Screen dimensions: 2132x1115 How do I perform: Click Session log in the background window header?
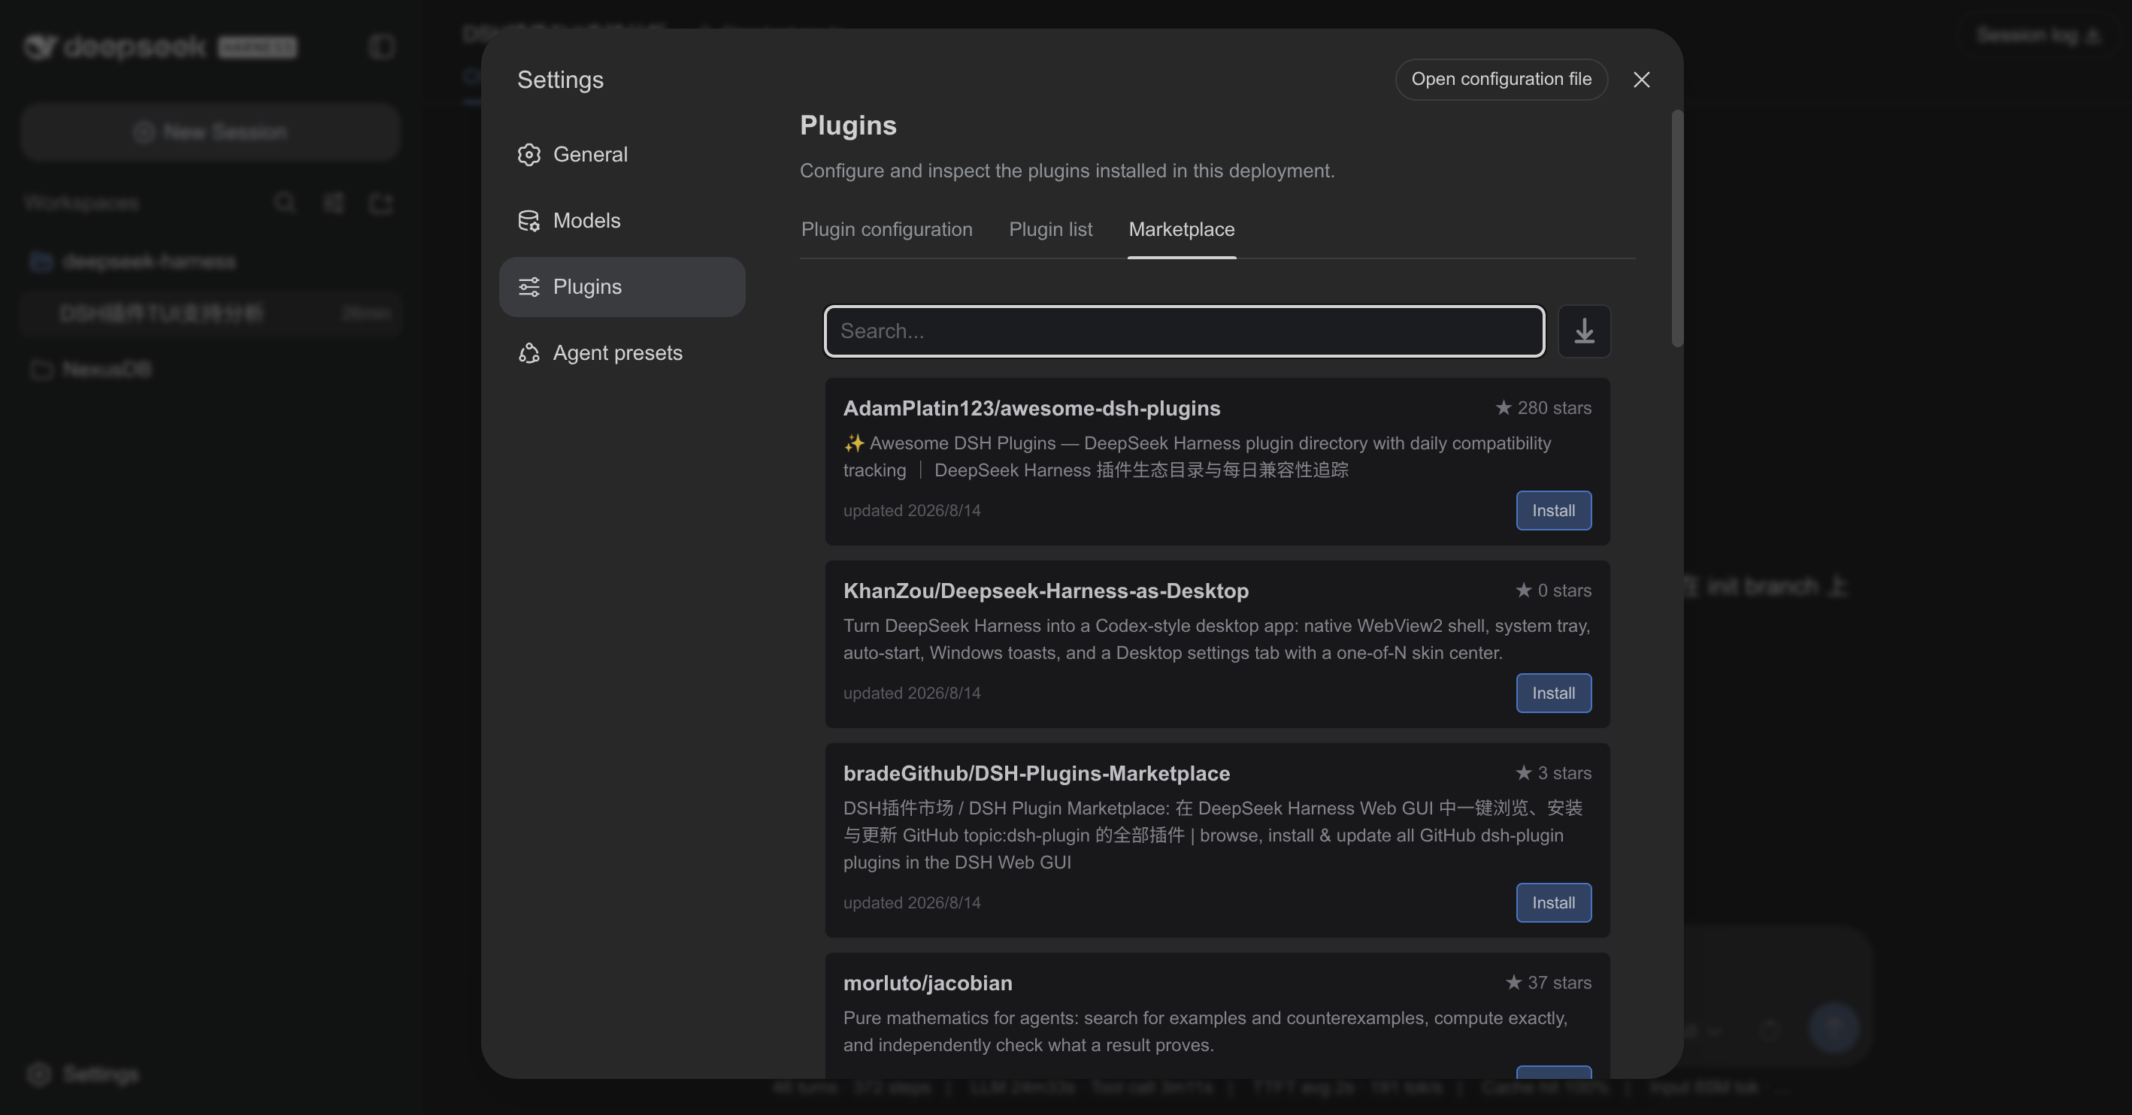coord(2039,35)
